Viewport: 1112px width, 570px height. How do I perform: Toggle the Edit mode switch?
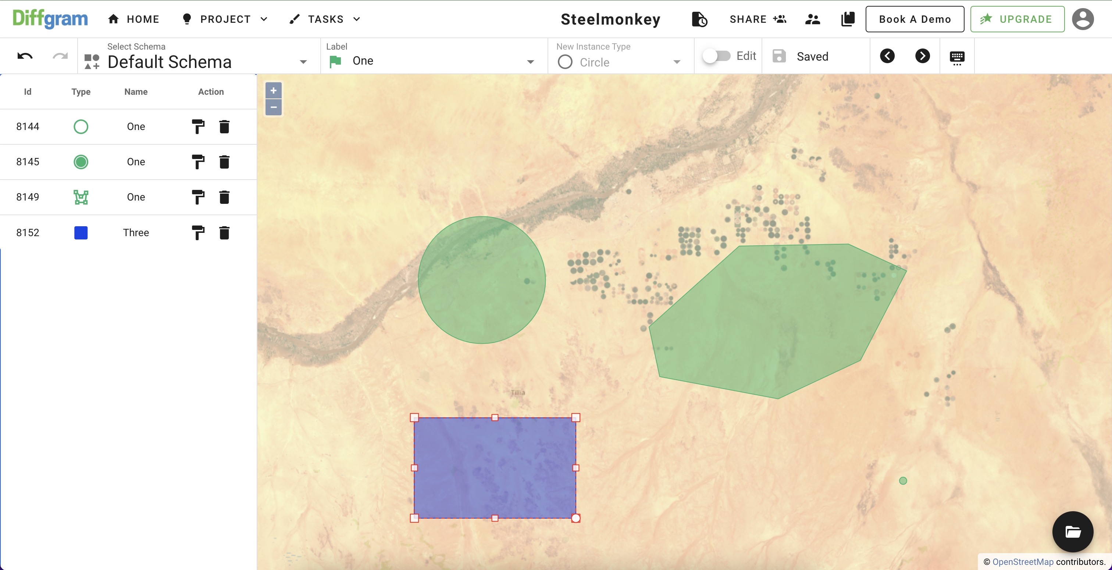tap(716, 56)
